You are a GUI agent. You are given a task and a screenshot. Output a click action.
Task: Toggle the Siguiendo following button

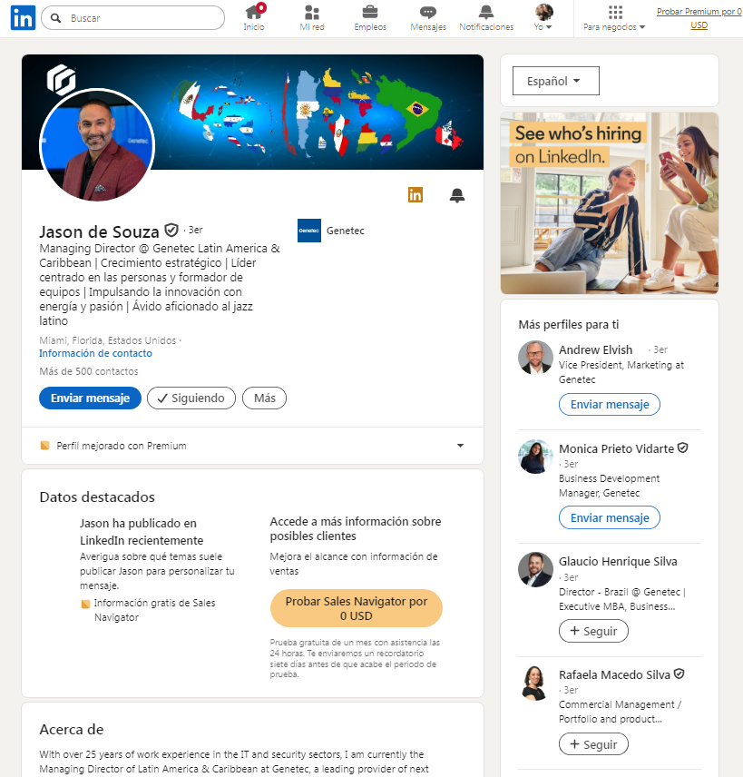[x=191, y=398]
